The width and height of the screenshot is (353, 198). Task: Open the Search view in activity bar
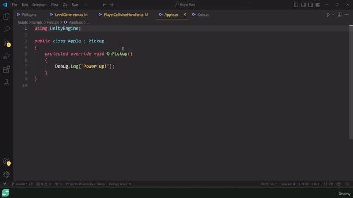point(7,29)
